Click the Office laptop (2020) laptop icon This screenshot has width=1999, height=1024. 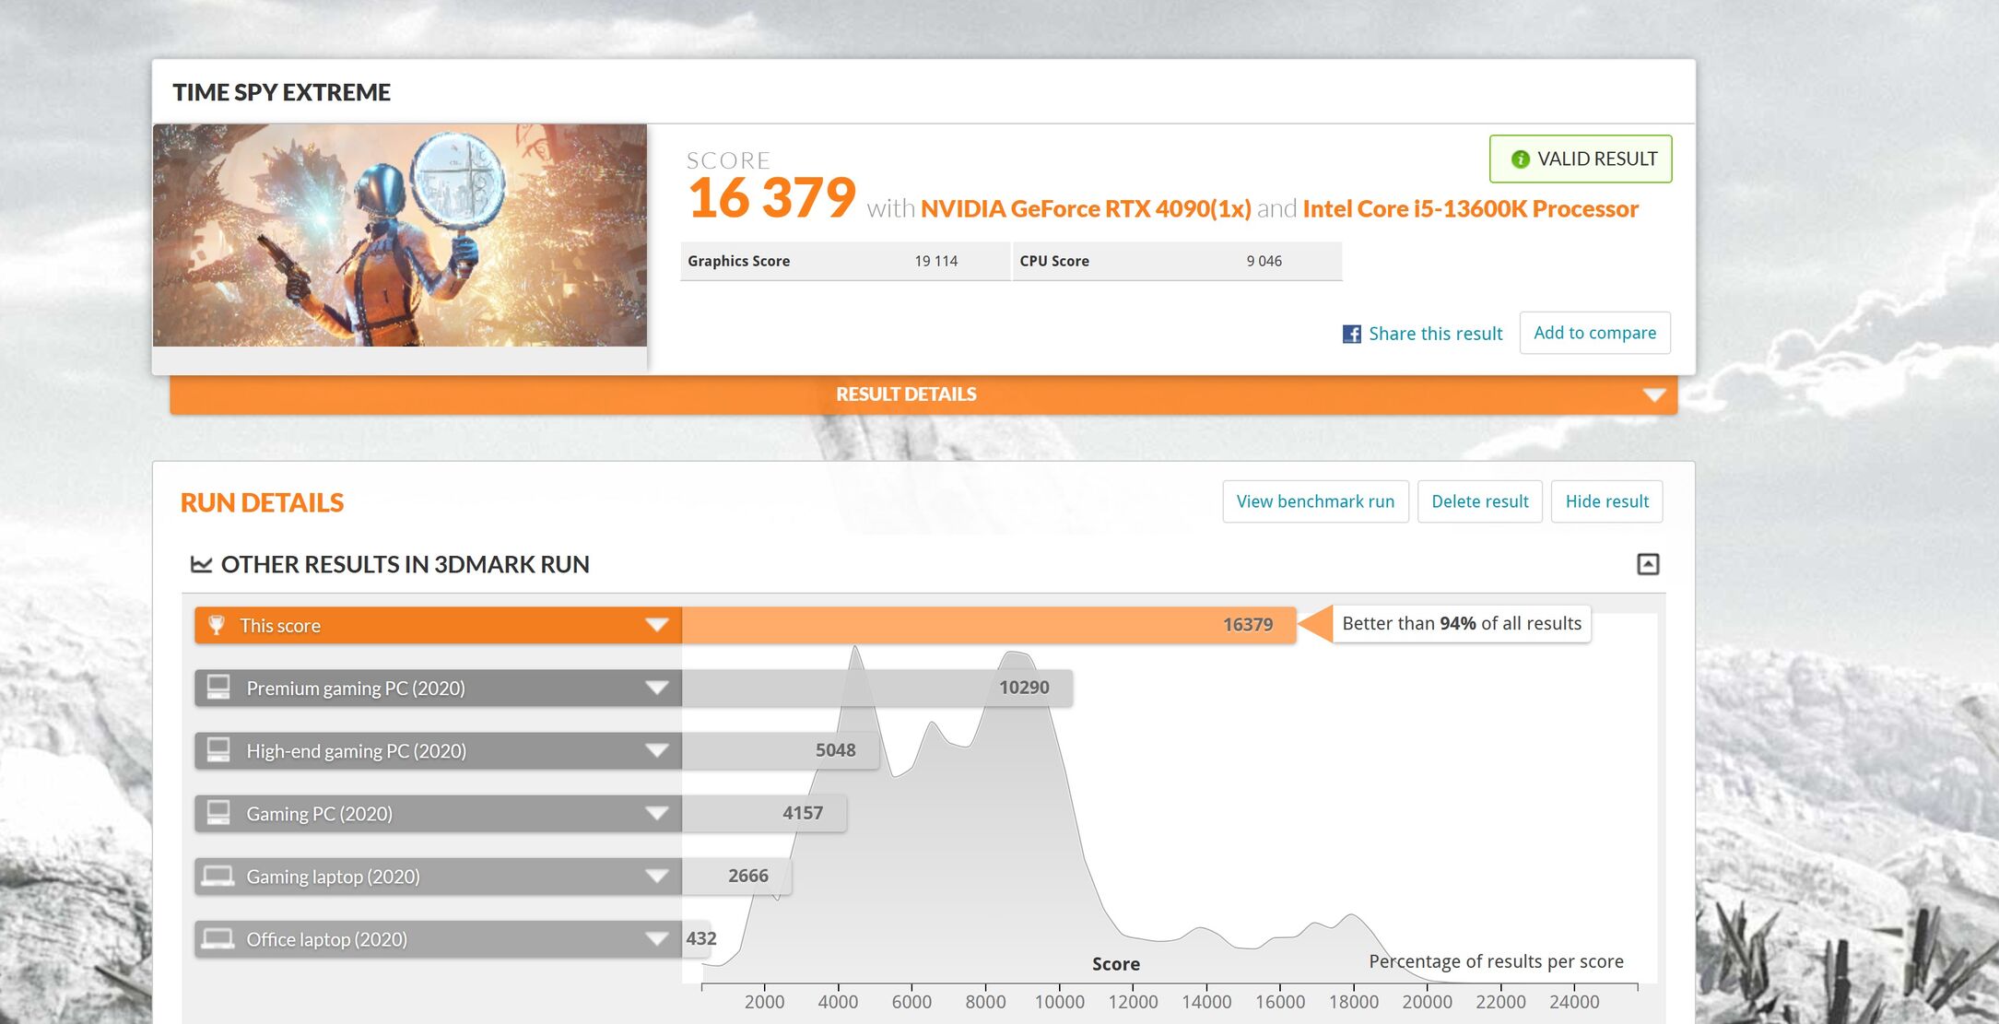(x=218, y=938)
